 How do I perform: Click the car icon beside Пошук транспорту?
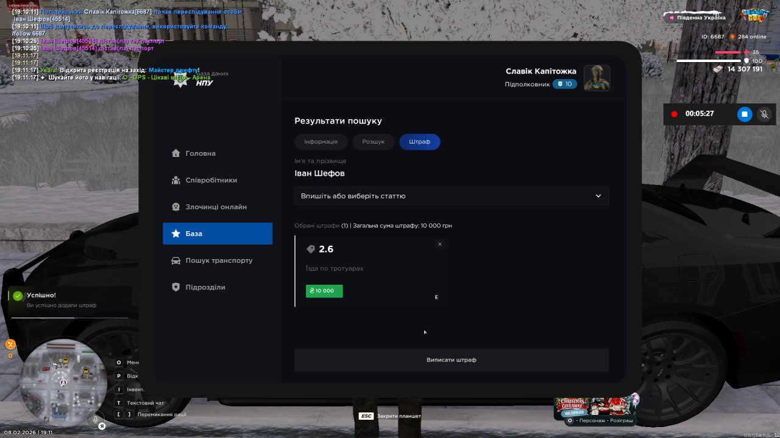(x=176, y=260)
